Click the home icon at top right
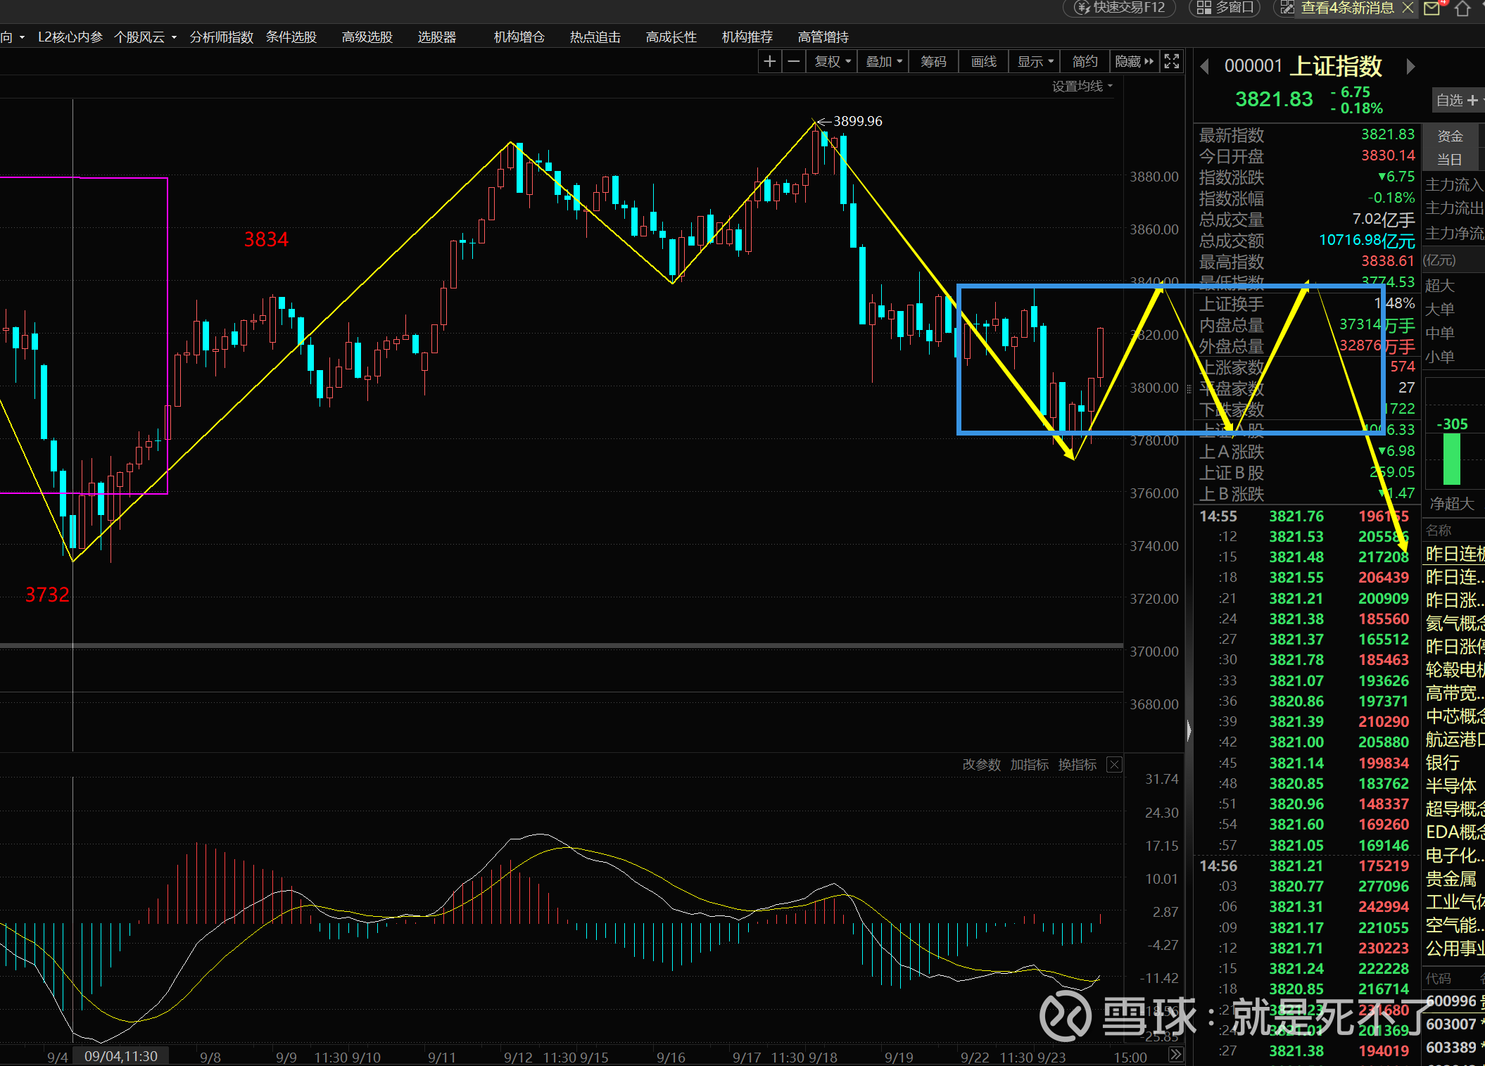Image resolution: width=1485 pixels, height=1066 pixels. (1462, 8)
